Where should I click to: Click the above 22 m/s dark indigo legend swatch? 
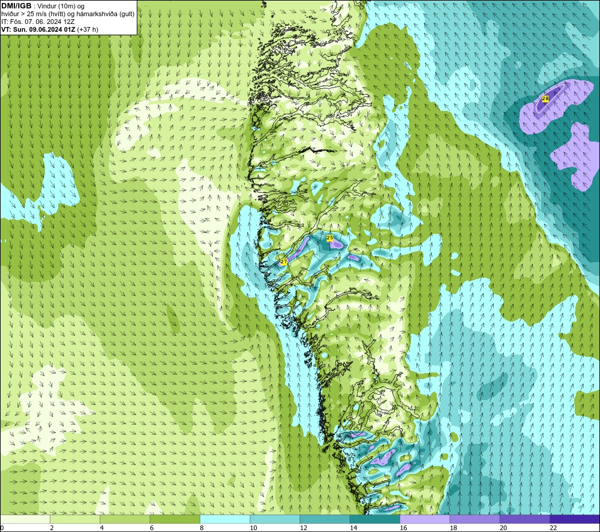click(575, 519)
